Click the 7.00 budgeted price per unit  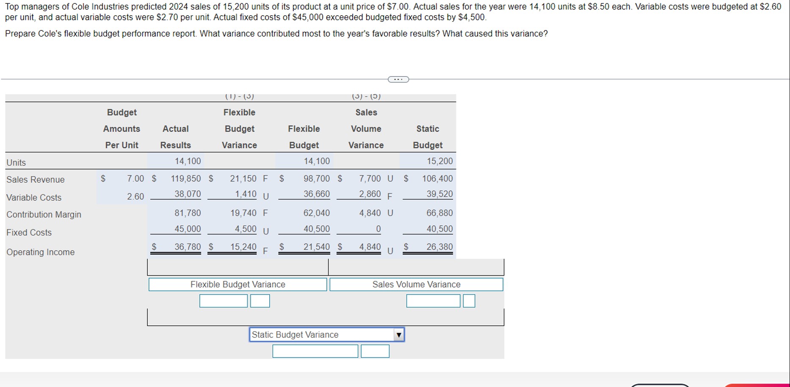(x=135, y=179)
